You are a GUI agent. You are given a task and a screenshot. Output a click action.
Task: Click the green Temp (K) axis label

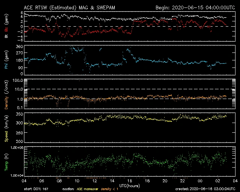pyautogui.click(x=6, y=162)
